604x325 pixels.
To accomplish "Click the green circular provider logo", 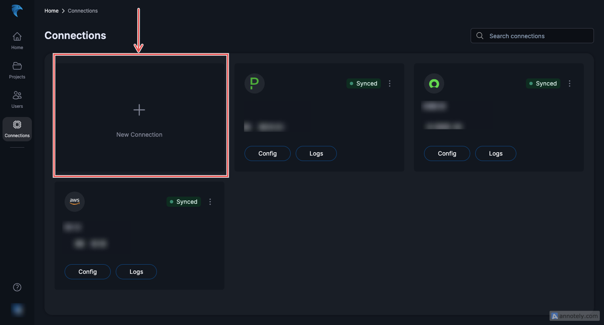I will [x=434, y=83].
